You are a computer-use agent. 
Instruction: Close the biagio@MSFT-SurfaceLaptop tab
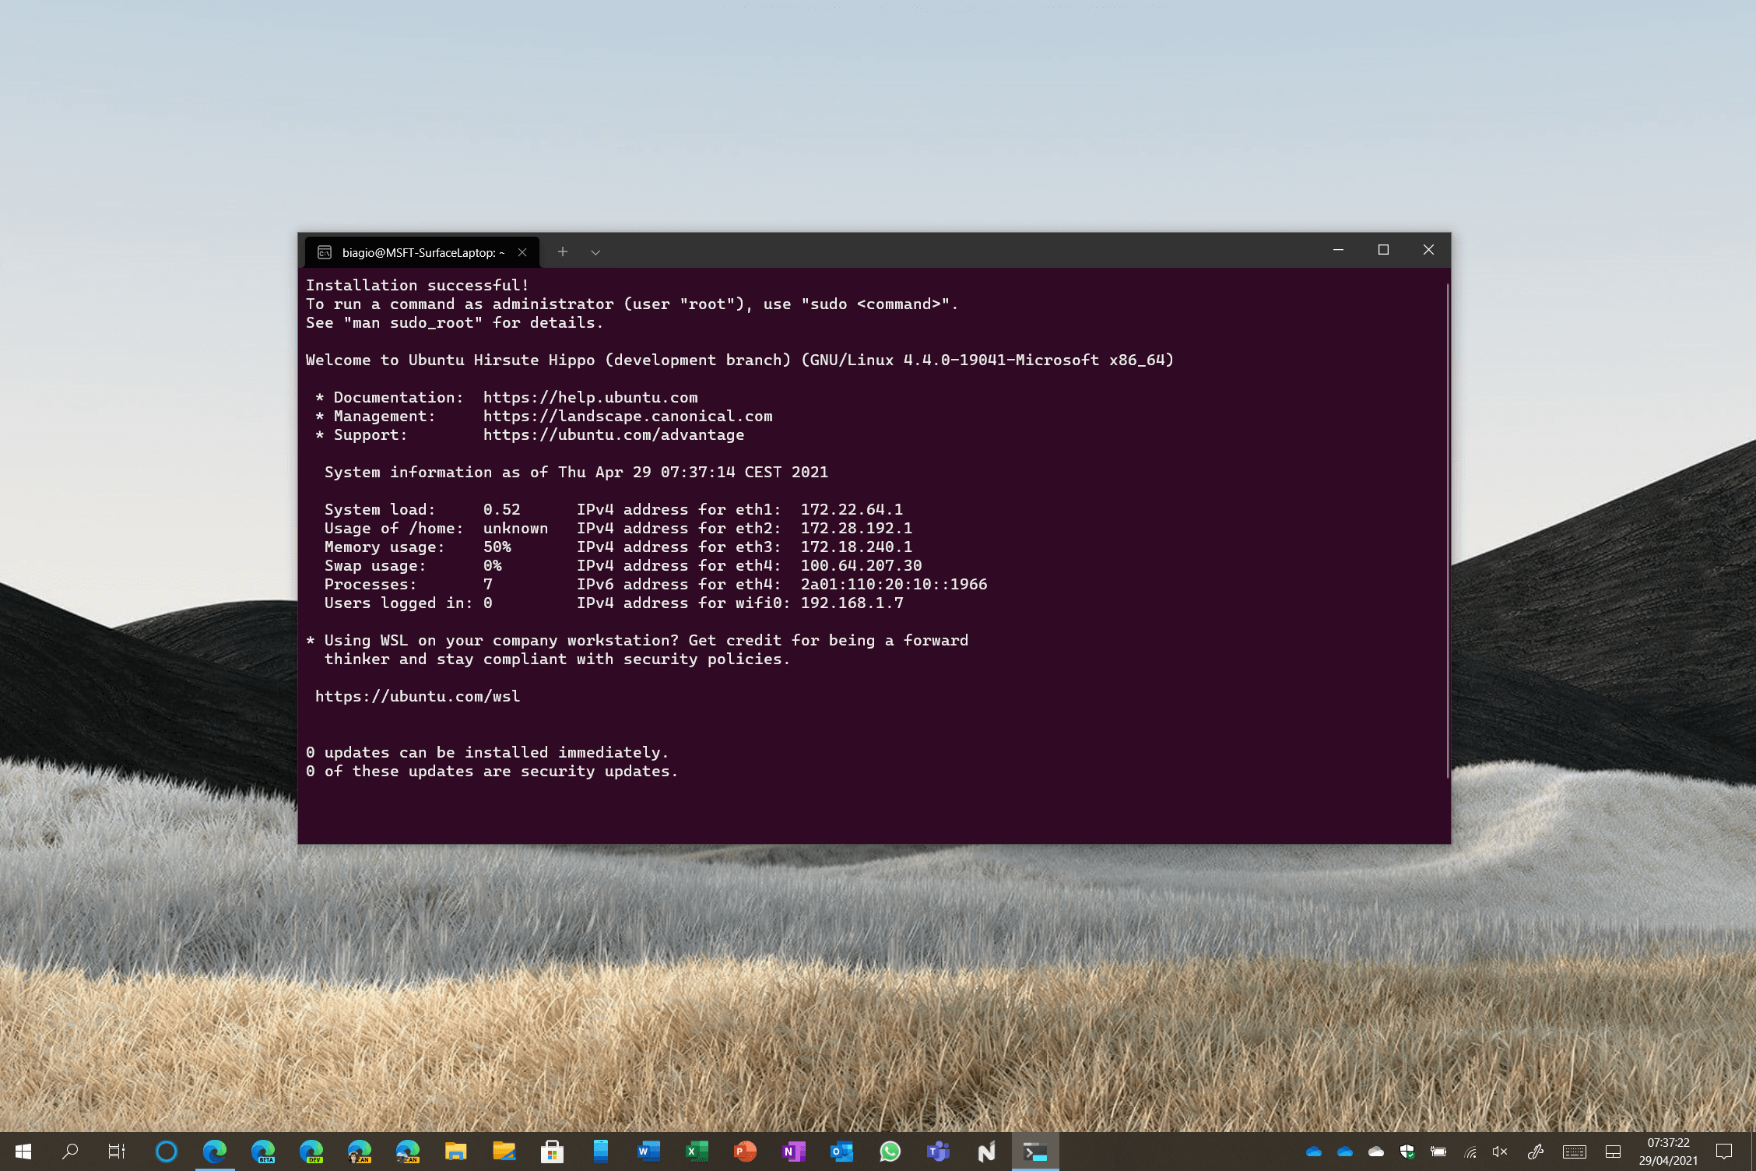point(522,252)
